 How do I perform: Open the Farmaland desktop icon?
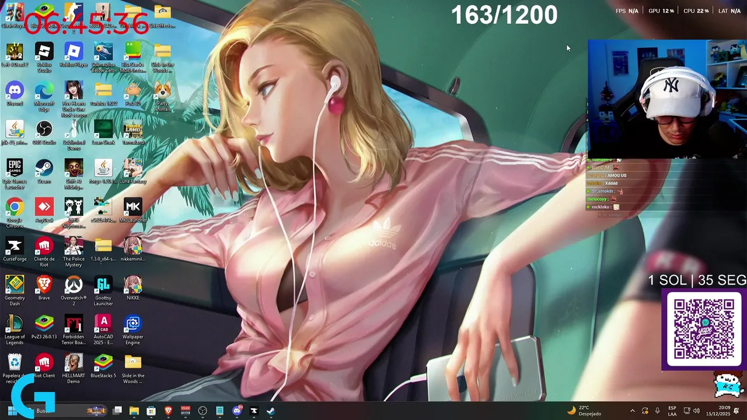pos(132,133)
